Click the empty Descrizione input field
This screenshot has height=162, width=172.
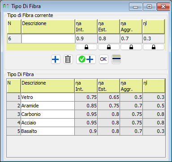click(x=48, y=38)
